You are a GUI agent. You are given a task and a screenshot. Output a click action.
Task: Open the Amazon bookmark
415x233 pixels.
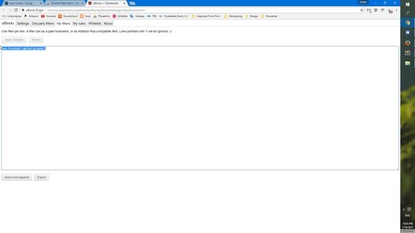[31, 16]
